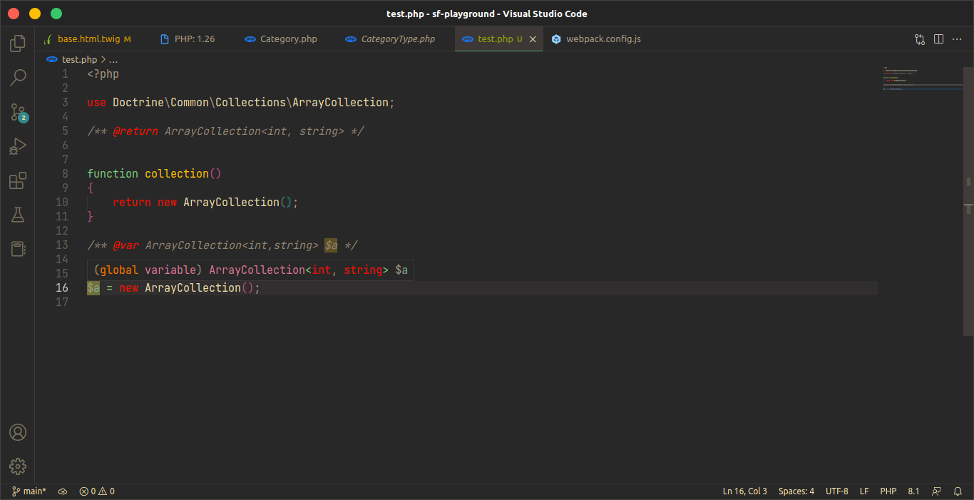
Task: Click Ln 16, Col 3 cursor position
Action: point(744,491)
